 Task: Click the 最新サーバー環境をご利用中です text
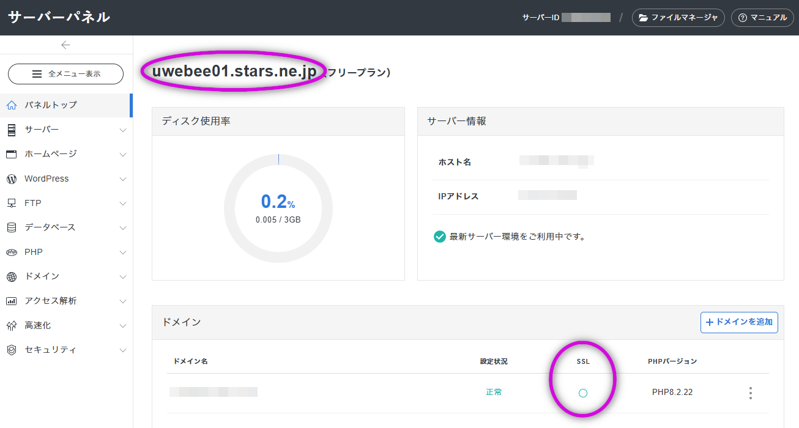tap(518, 237)
